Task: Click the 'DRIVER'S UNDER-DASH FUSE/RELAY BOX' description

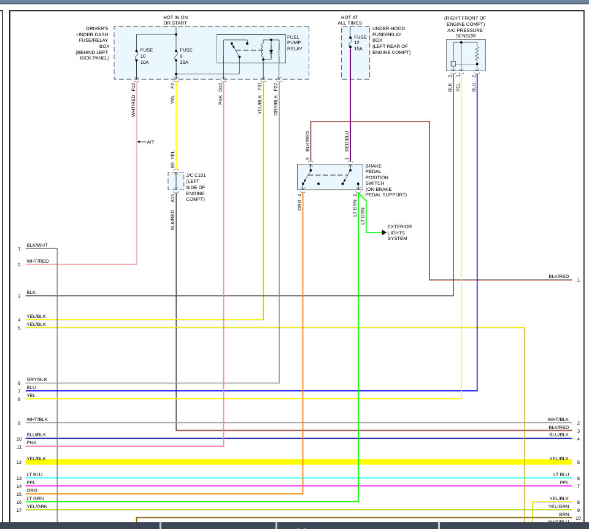Action: pos(93,43)
